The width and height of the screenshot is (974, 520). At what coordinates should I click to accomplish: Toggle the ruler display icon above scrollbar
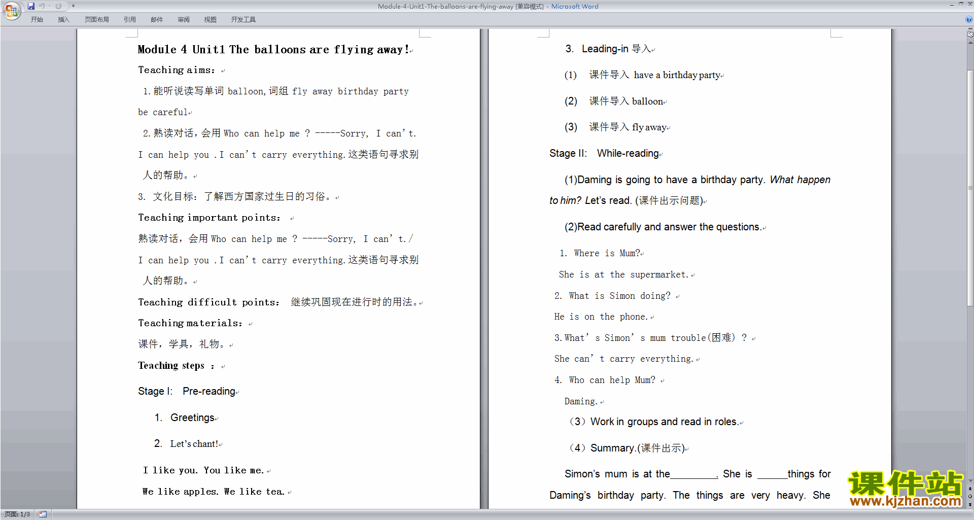click(x=970, y=34)
